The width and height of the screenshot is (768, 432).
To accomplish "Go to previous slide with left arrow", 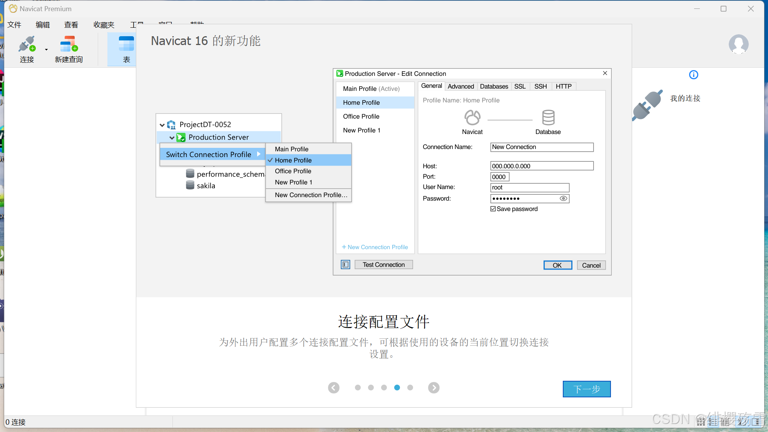I will tap(334, 387).
